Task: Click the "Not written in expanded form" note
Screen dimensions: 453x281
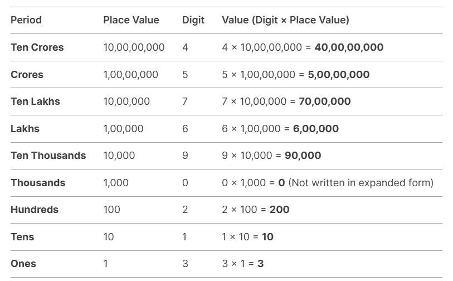Action: [361, 183]
